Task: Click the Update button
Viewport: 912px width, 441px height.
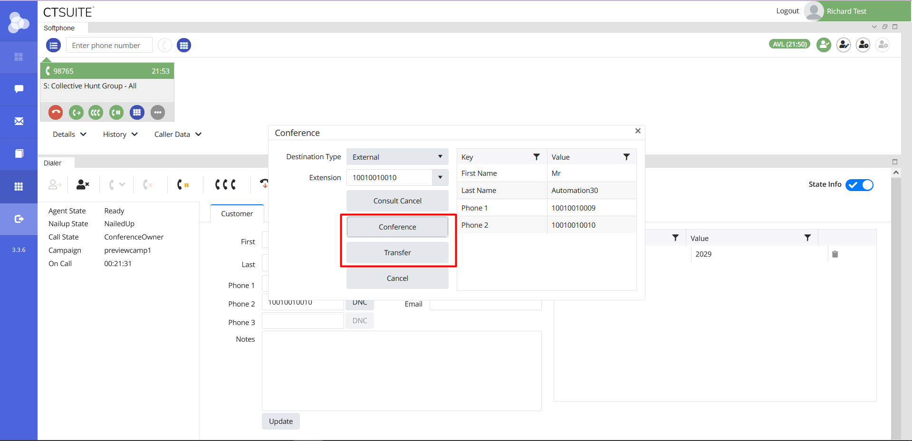Action: tap(281, 422)
